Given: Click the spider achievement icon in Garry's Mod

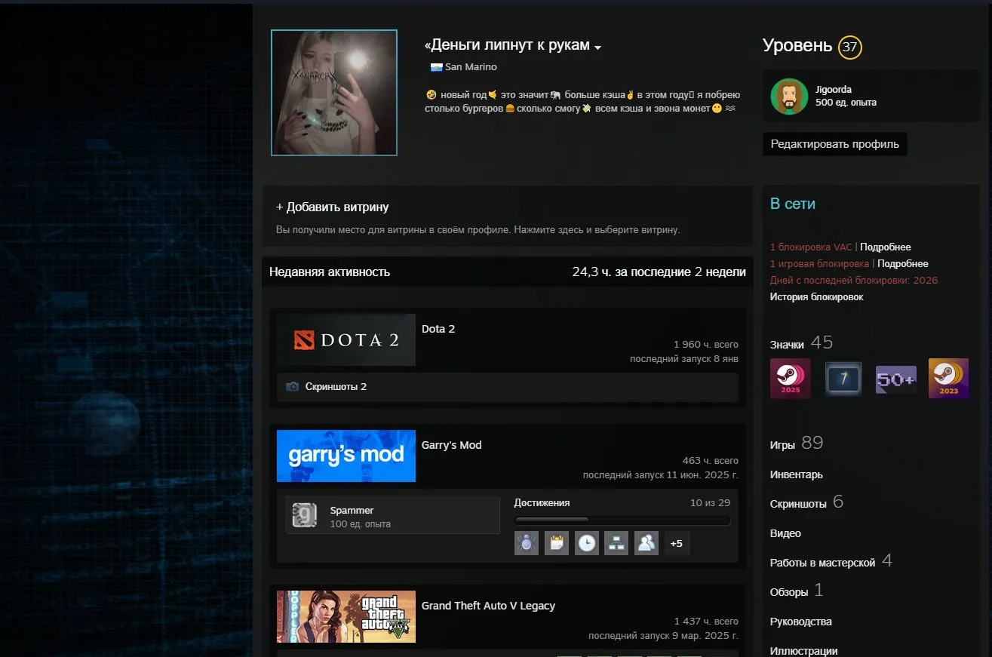Looking at the screenshot, I should pyautogui.click(x=527, y=542).
